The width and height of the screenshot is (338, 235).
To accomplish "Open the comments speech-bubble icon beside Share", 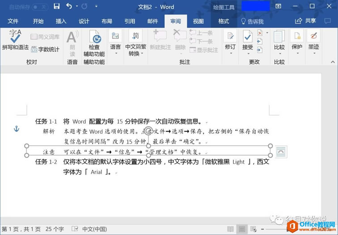I will point(328,21).
